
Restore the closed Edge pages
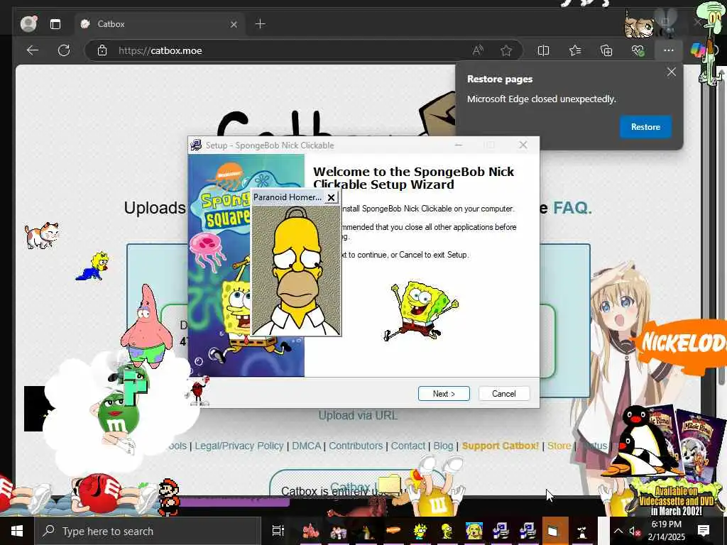click(645, 127)
